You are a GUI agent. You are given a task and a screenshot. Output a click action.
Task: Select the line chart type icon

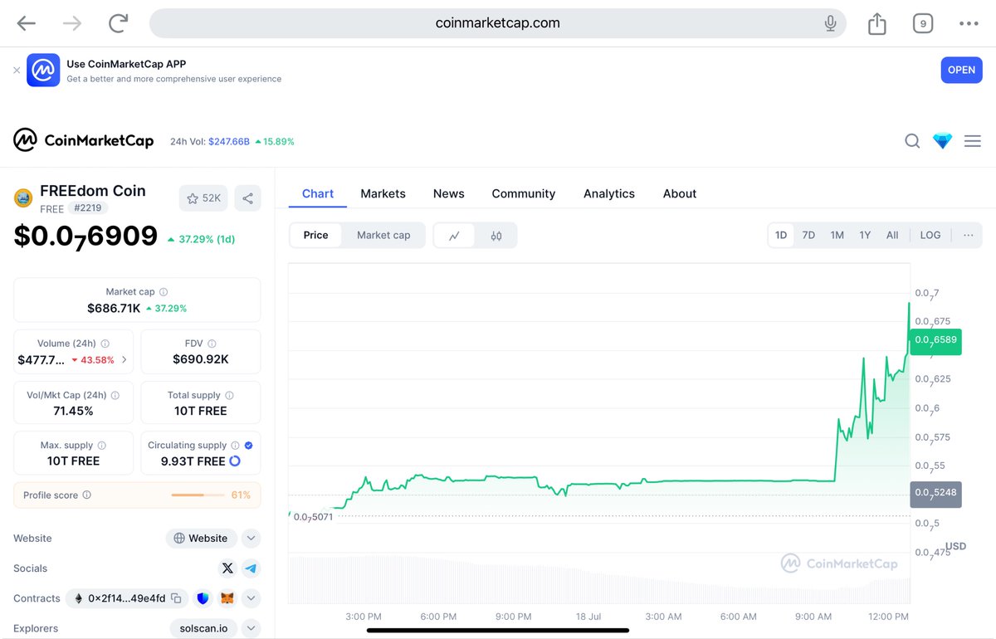pos(455,236)
